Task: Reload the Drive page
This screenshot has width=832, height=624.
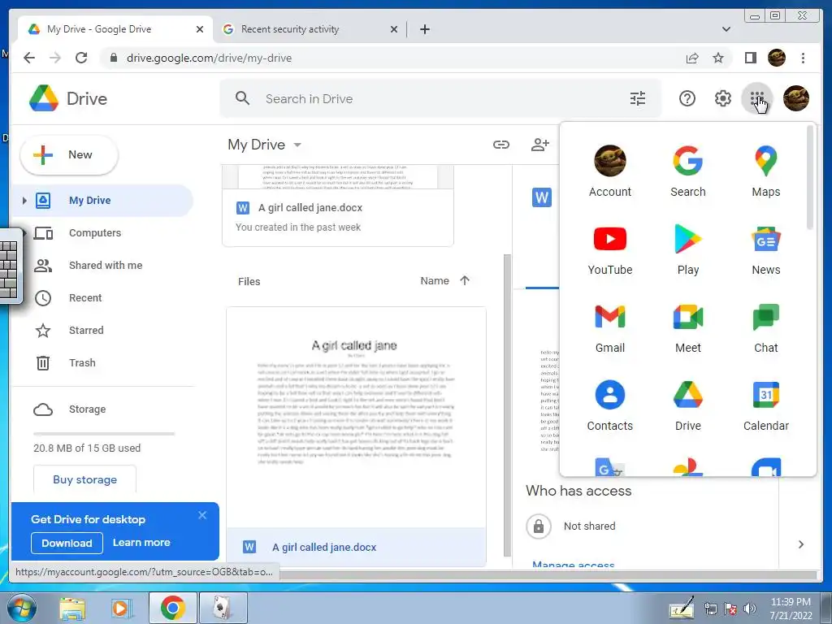Action: [81, 58]
